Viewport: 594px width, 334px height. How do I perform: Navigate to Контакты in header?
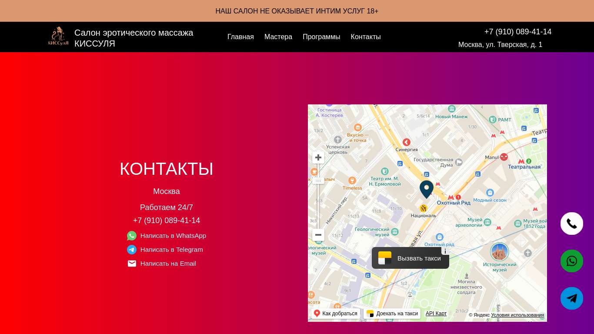click(366, 37)
